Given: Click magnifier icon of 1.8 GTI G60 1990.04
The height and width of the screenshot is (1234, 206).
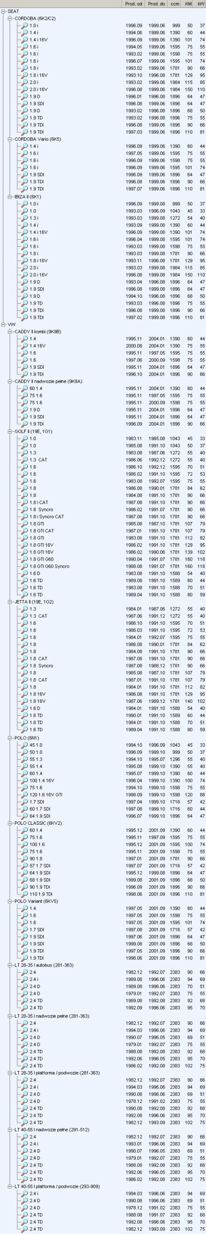Looking at the screenshot, I should pyautogui.click(x=25, y=559).
